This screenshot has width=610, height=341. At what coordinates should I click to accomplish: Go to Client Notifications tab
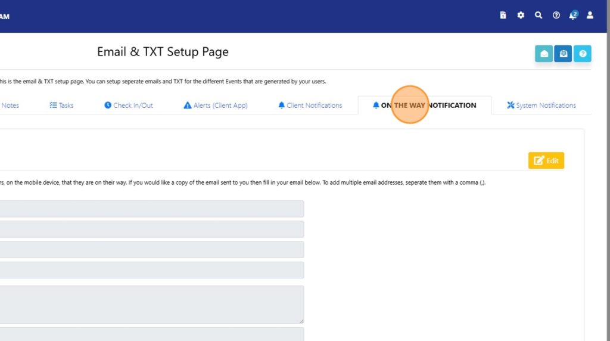(310, 106)
